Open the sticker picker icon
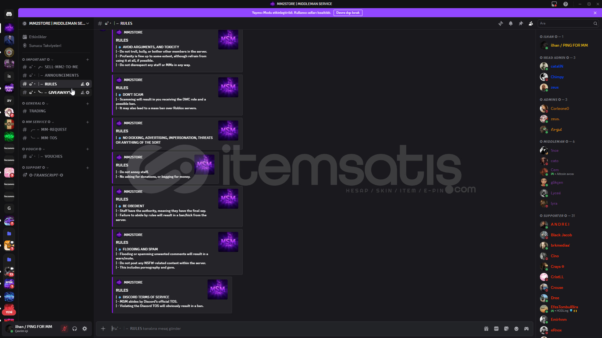This screenshot has width=602, height=338. 506,329
